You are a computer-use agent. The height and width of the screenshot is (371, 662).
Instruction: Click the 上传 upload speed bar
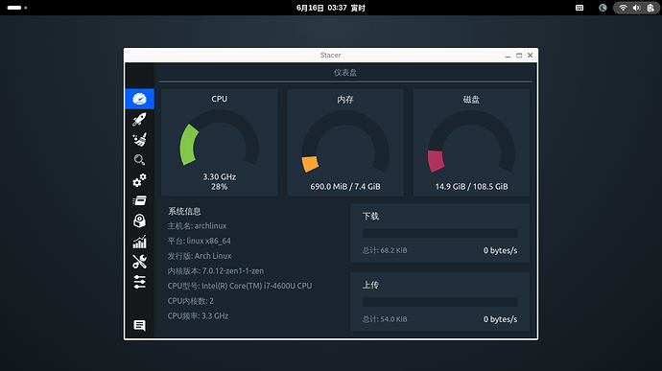click(440, 302)
